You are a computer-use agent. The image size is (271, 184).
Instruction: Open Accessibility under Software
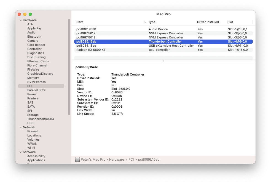[36, 156]
